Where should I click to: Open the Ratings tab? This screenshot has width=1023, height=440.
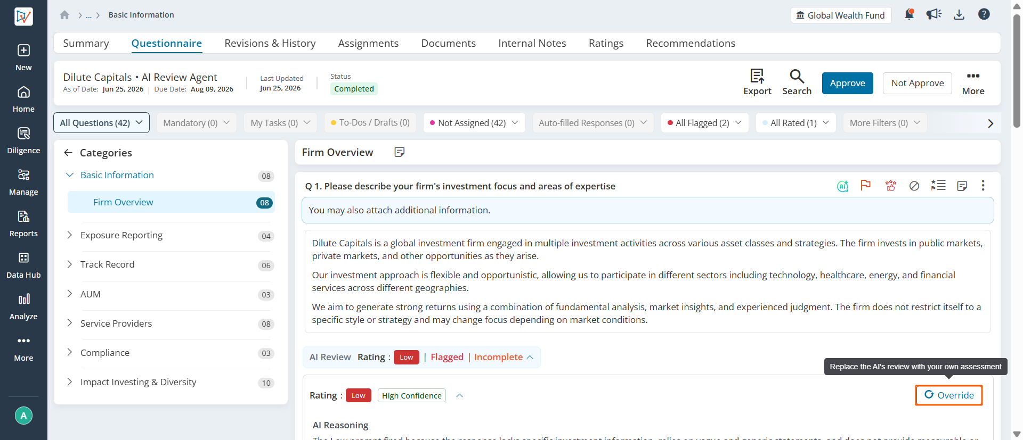pos(606,43)
